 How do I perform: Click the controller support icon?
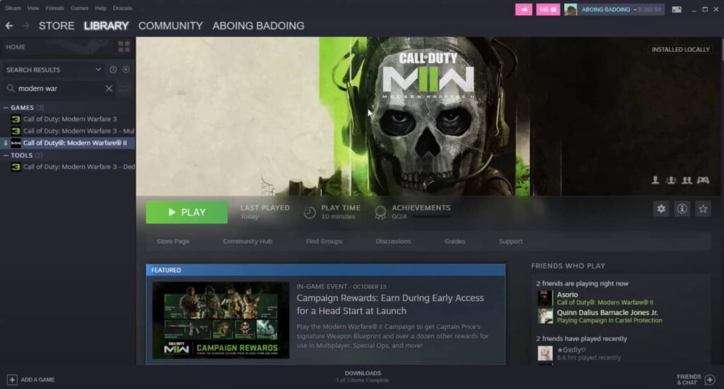click(x=703, y=180)
